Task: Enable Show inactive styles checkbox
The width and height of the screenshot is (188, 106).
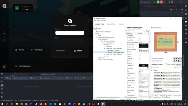Action: tap(166, 64)
